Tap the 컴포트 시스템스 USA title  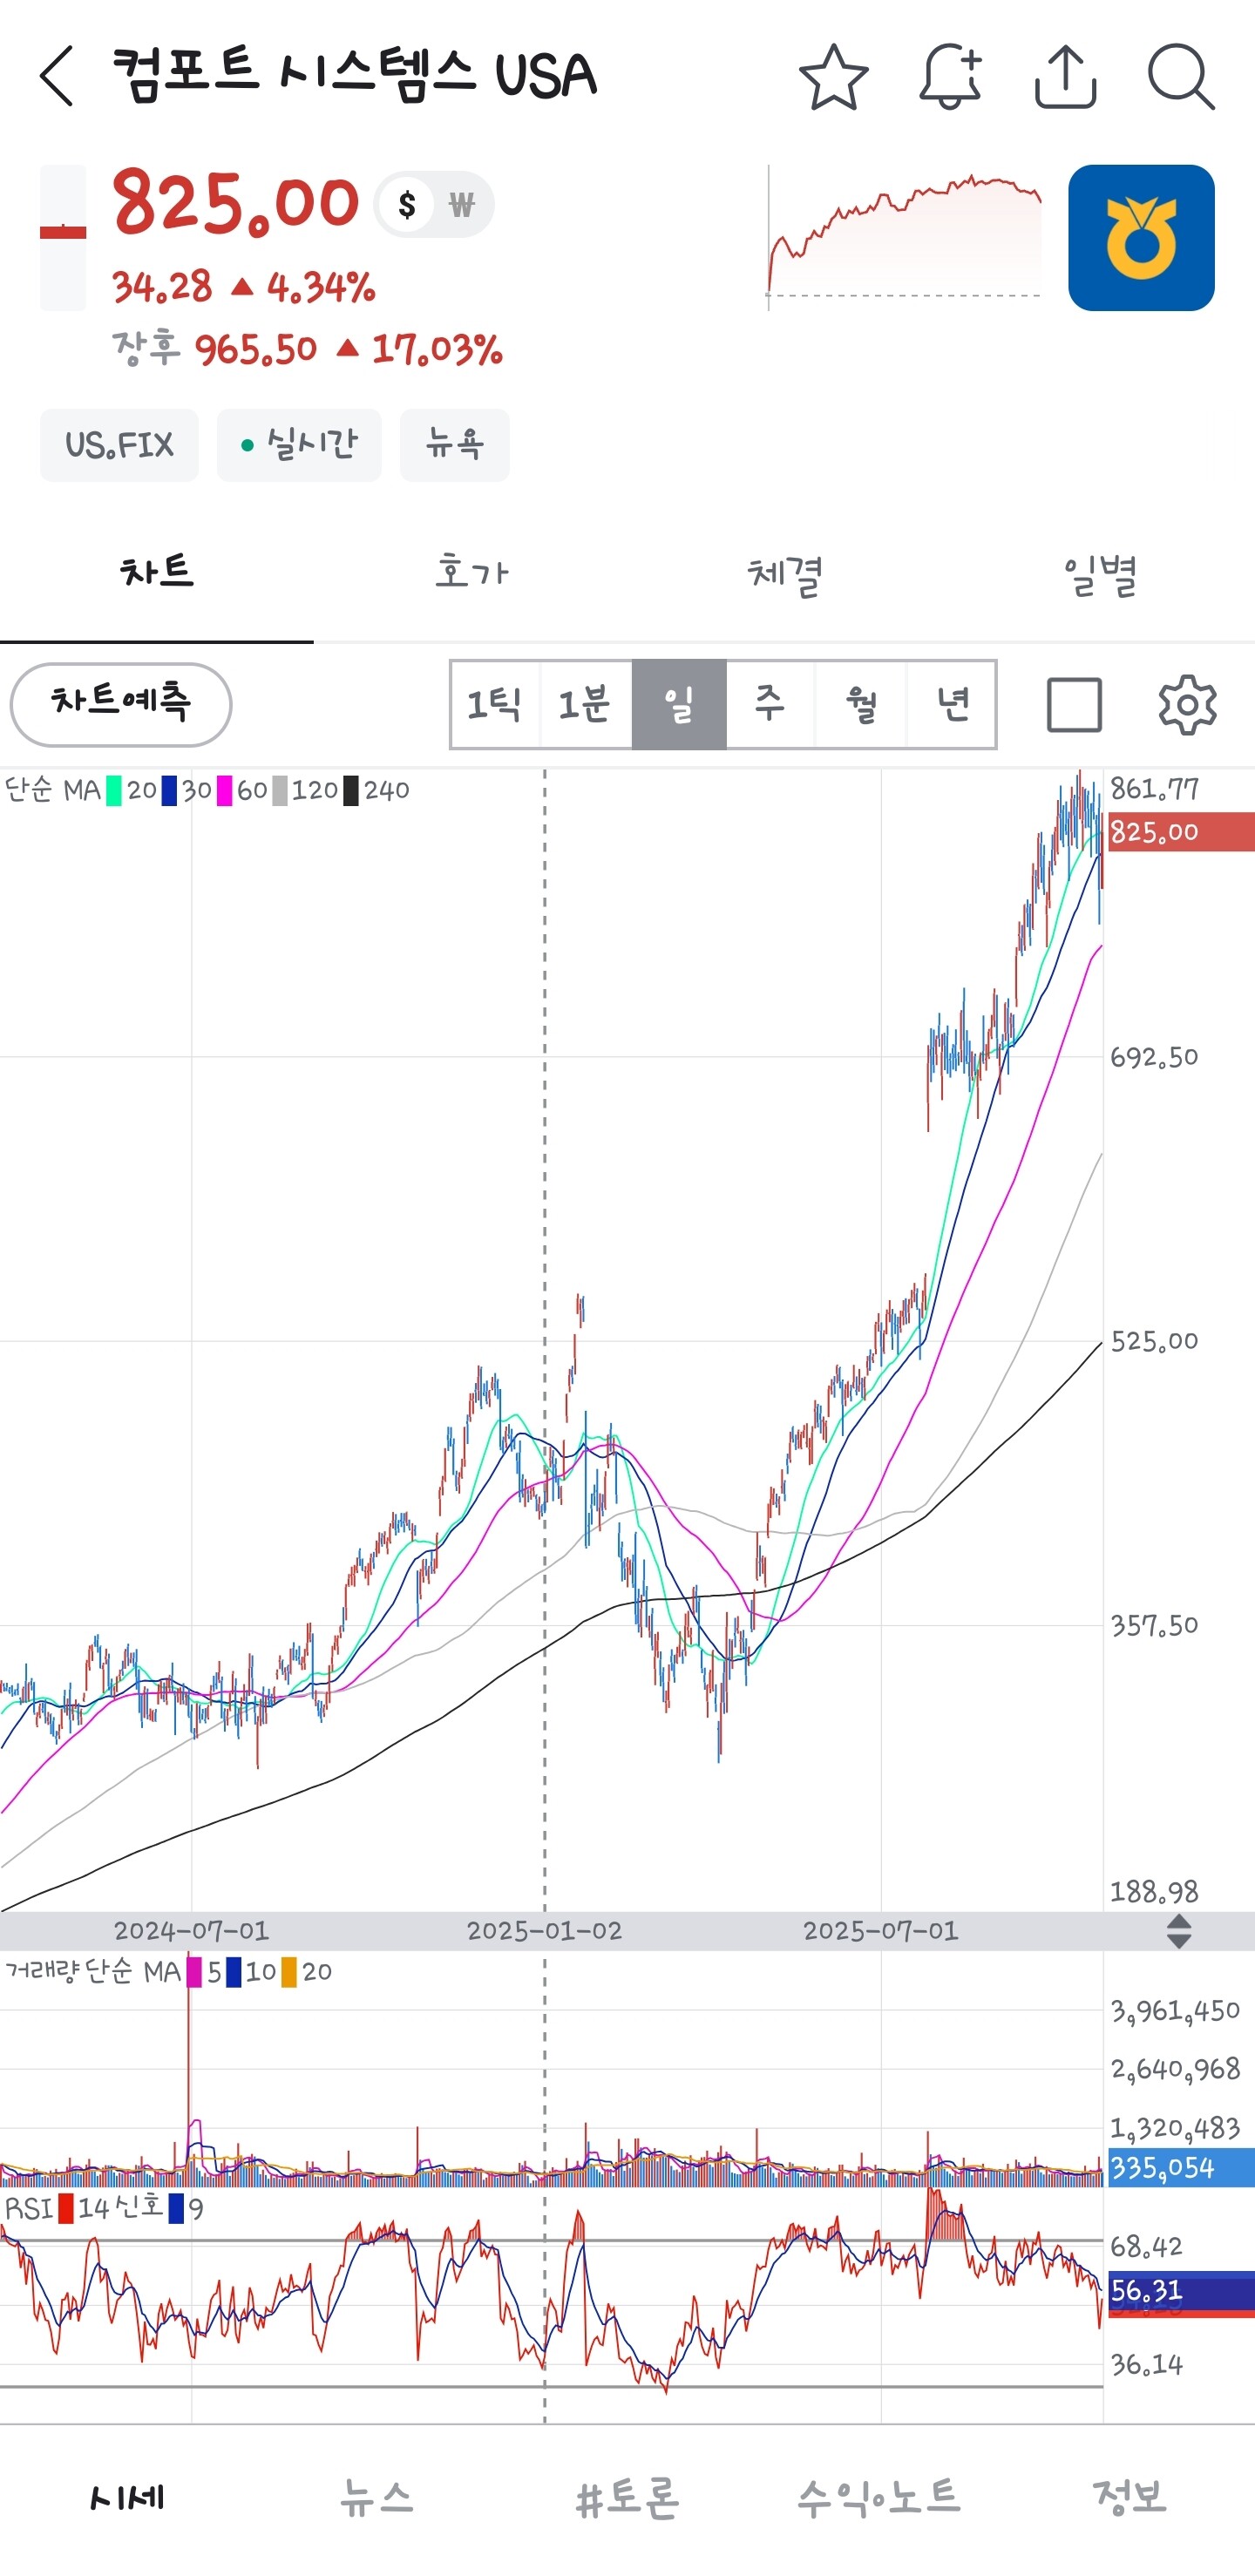(x=354, y=75)
